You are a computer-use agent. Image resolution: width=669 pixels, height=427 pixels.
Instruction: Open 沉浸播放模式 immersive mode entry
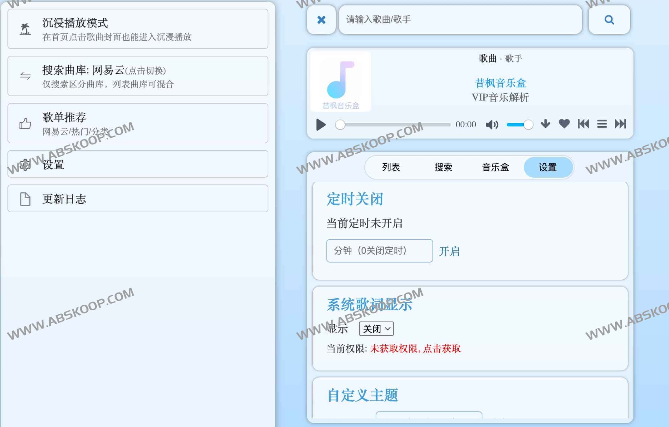(138, 29)
